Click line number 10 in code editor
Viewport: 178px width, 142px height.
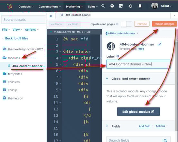[56, 96]
